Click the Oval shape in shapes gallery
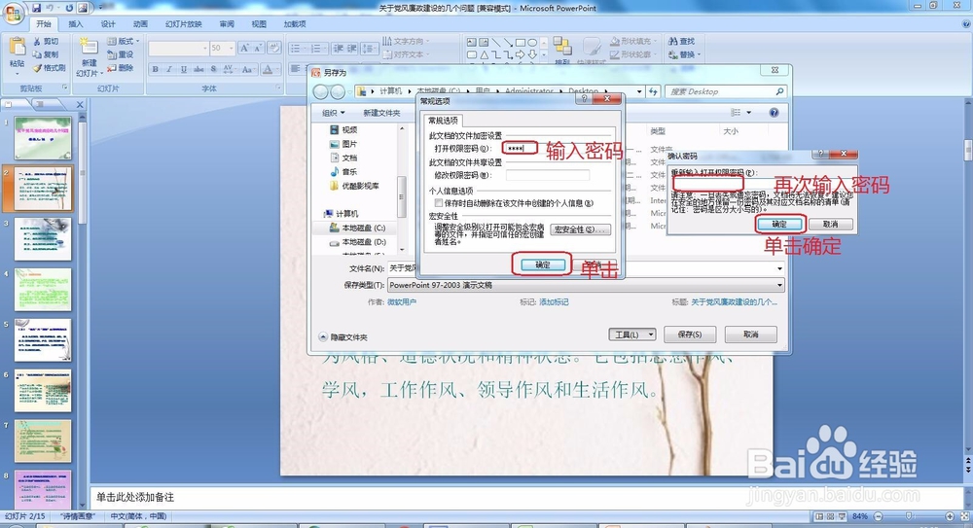 tap(532, 43)
